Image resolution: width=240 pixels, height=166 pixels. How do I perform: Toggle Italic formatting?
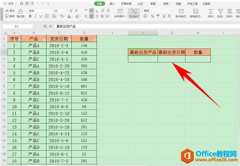click(x=36, y=16)
